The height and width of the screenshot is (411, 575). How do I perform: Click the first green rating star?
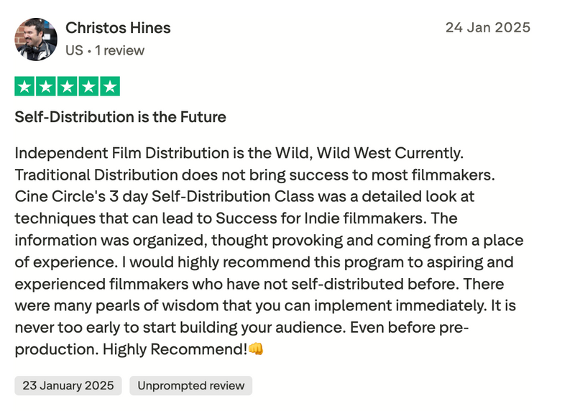25,87
